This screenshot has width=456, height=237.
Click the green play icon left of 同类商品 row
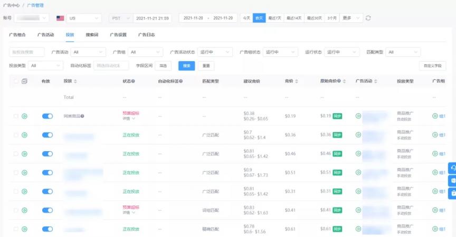(24, 116)
